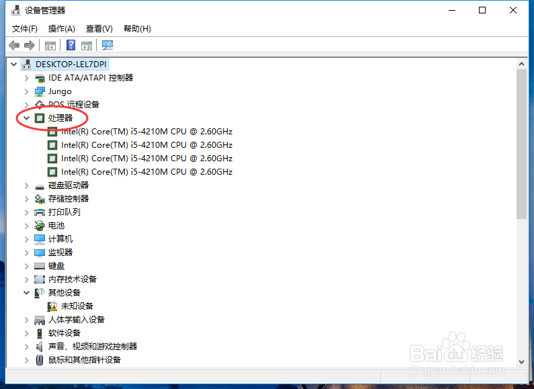Click the scrollbar down arrow
This screenshot has width=534, height=389.
(521, 362)
